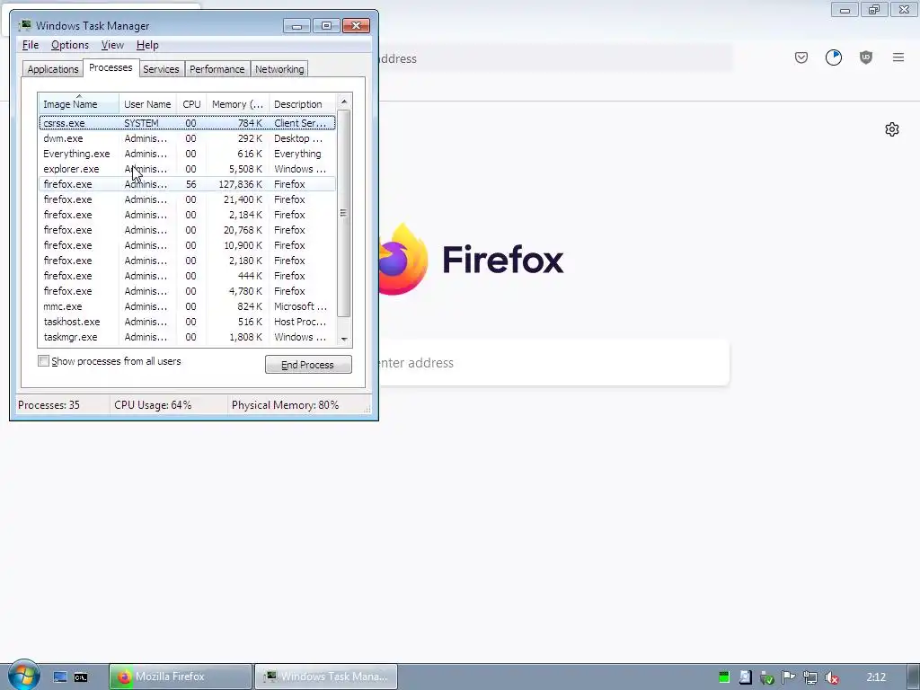Screen dimensions: 920x690
Task: Click the process list scrollbar thumb
Action: [344, 213]
